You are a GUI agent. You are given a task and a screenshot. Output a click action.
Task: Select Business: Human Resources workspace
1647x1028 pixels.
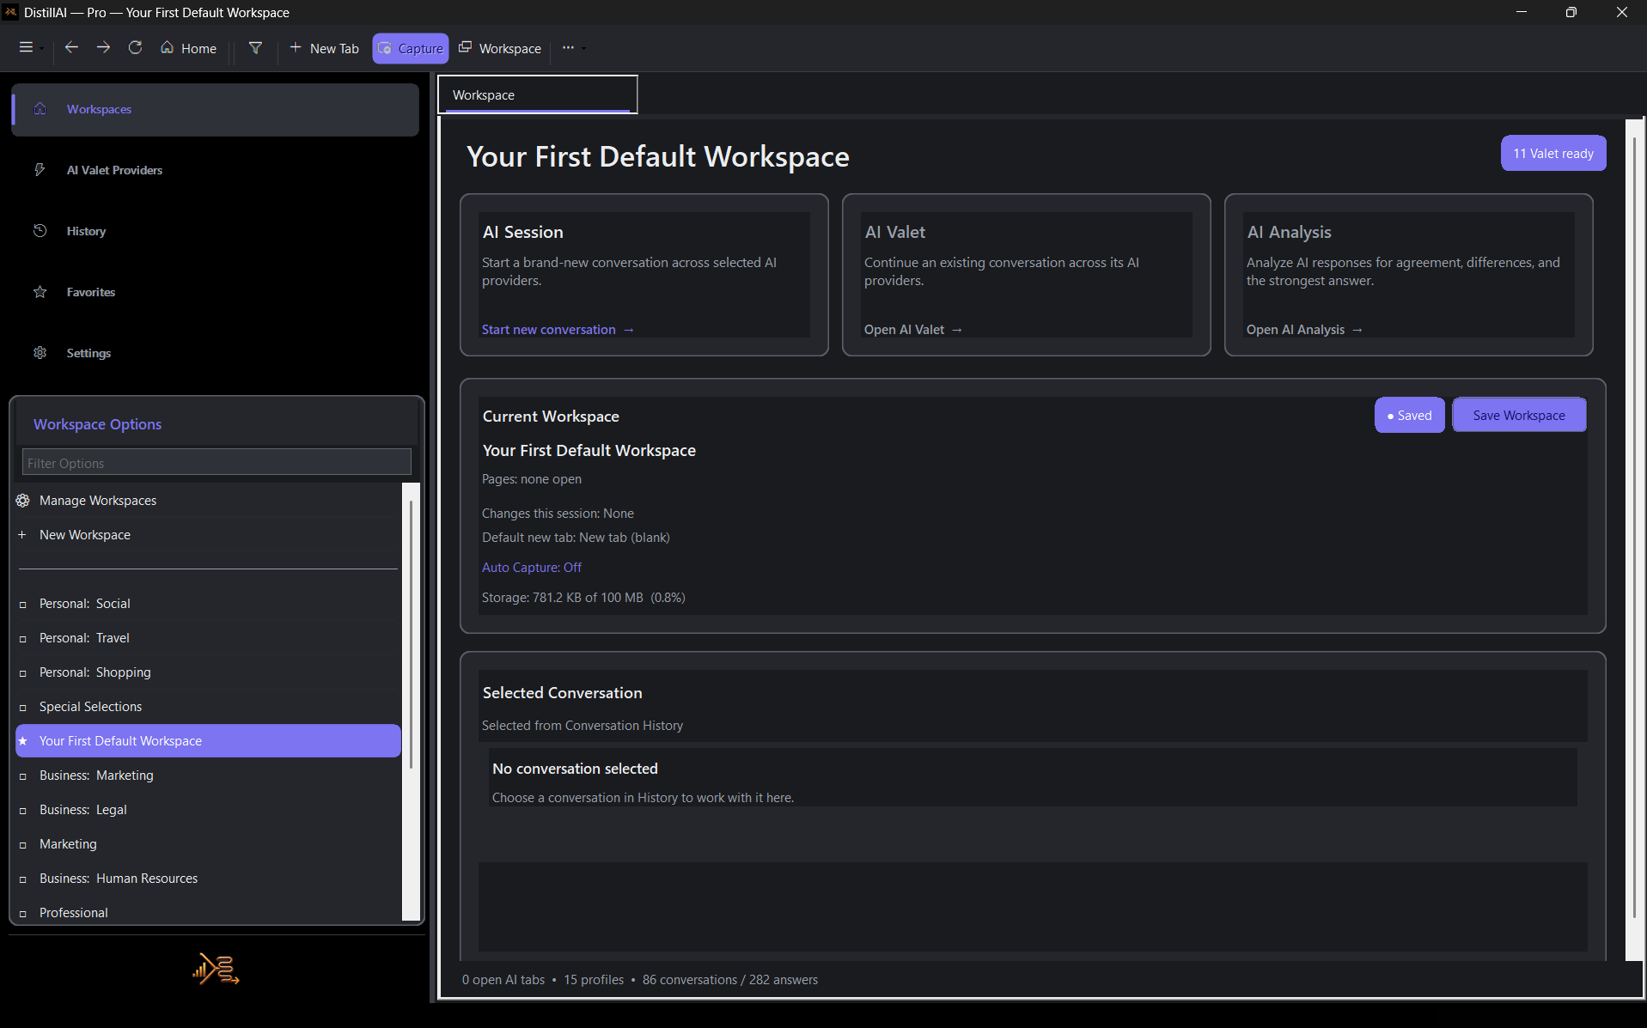click(x=208, y=879)
